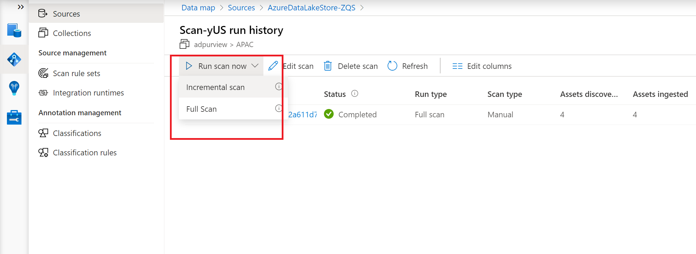Expand the left navigation with double chevron
This screenshot has height=254, width=696.
(21, 7)
